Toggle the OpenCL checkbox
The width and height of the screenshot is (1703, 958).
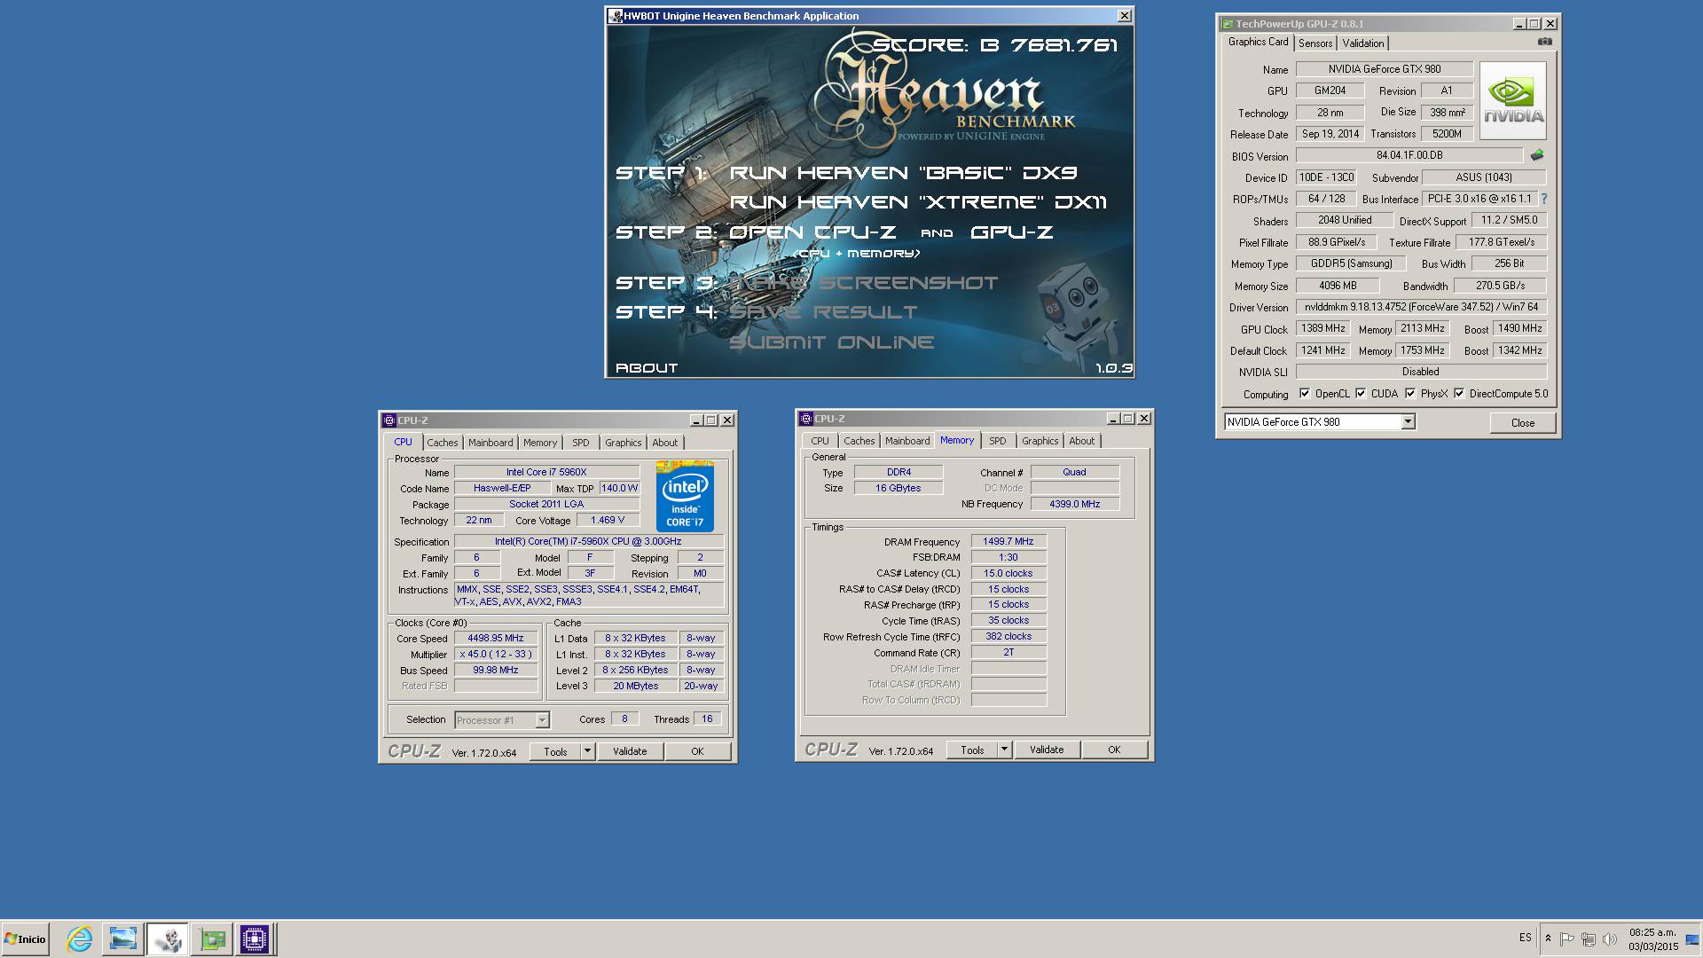(x=1305, y=393)
